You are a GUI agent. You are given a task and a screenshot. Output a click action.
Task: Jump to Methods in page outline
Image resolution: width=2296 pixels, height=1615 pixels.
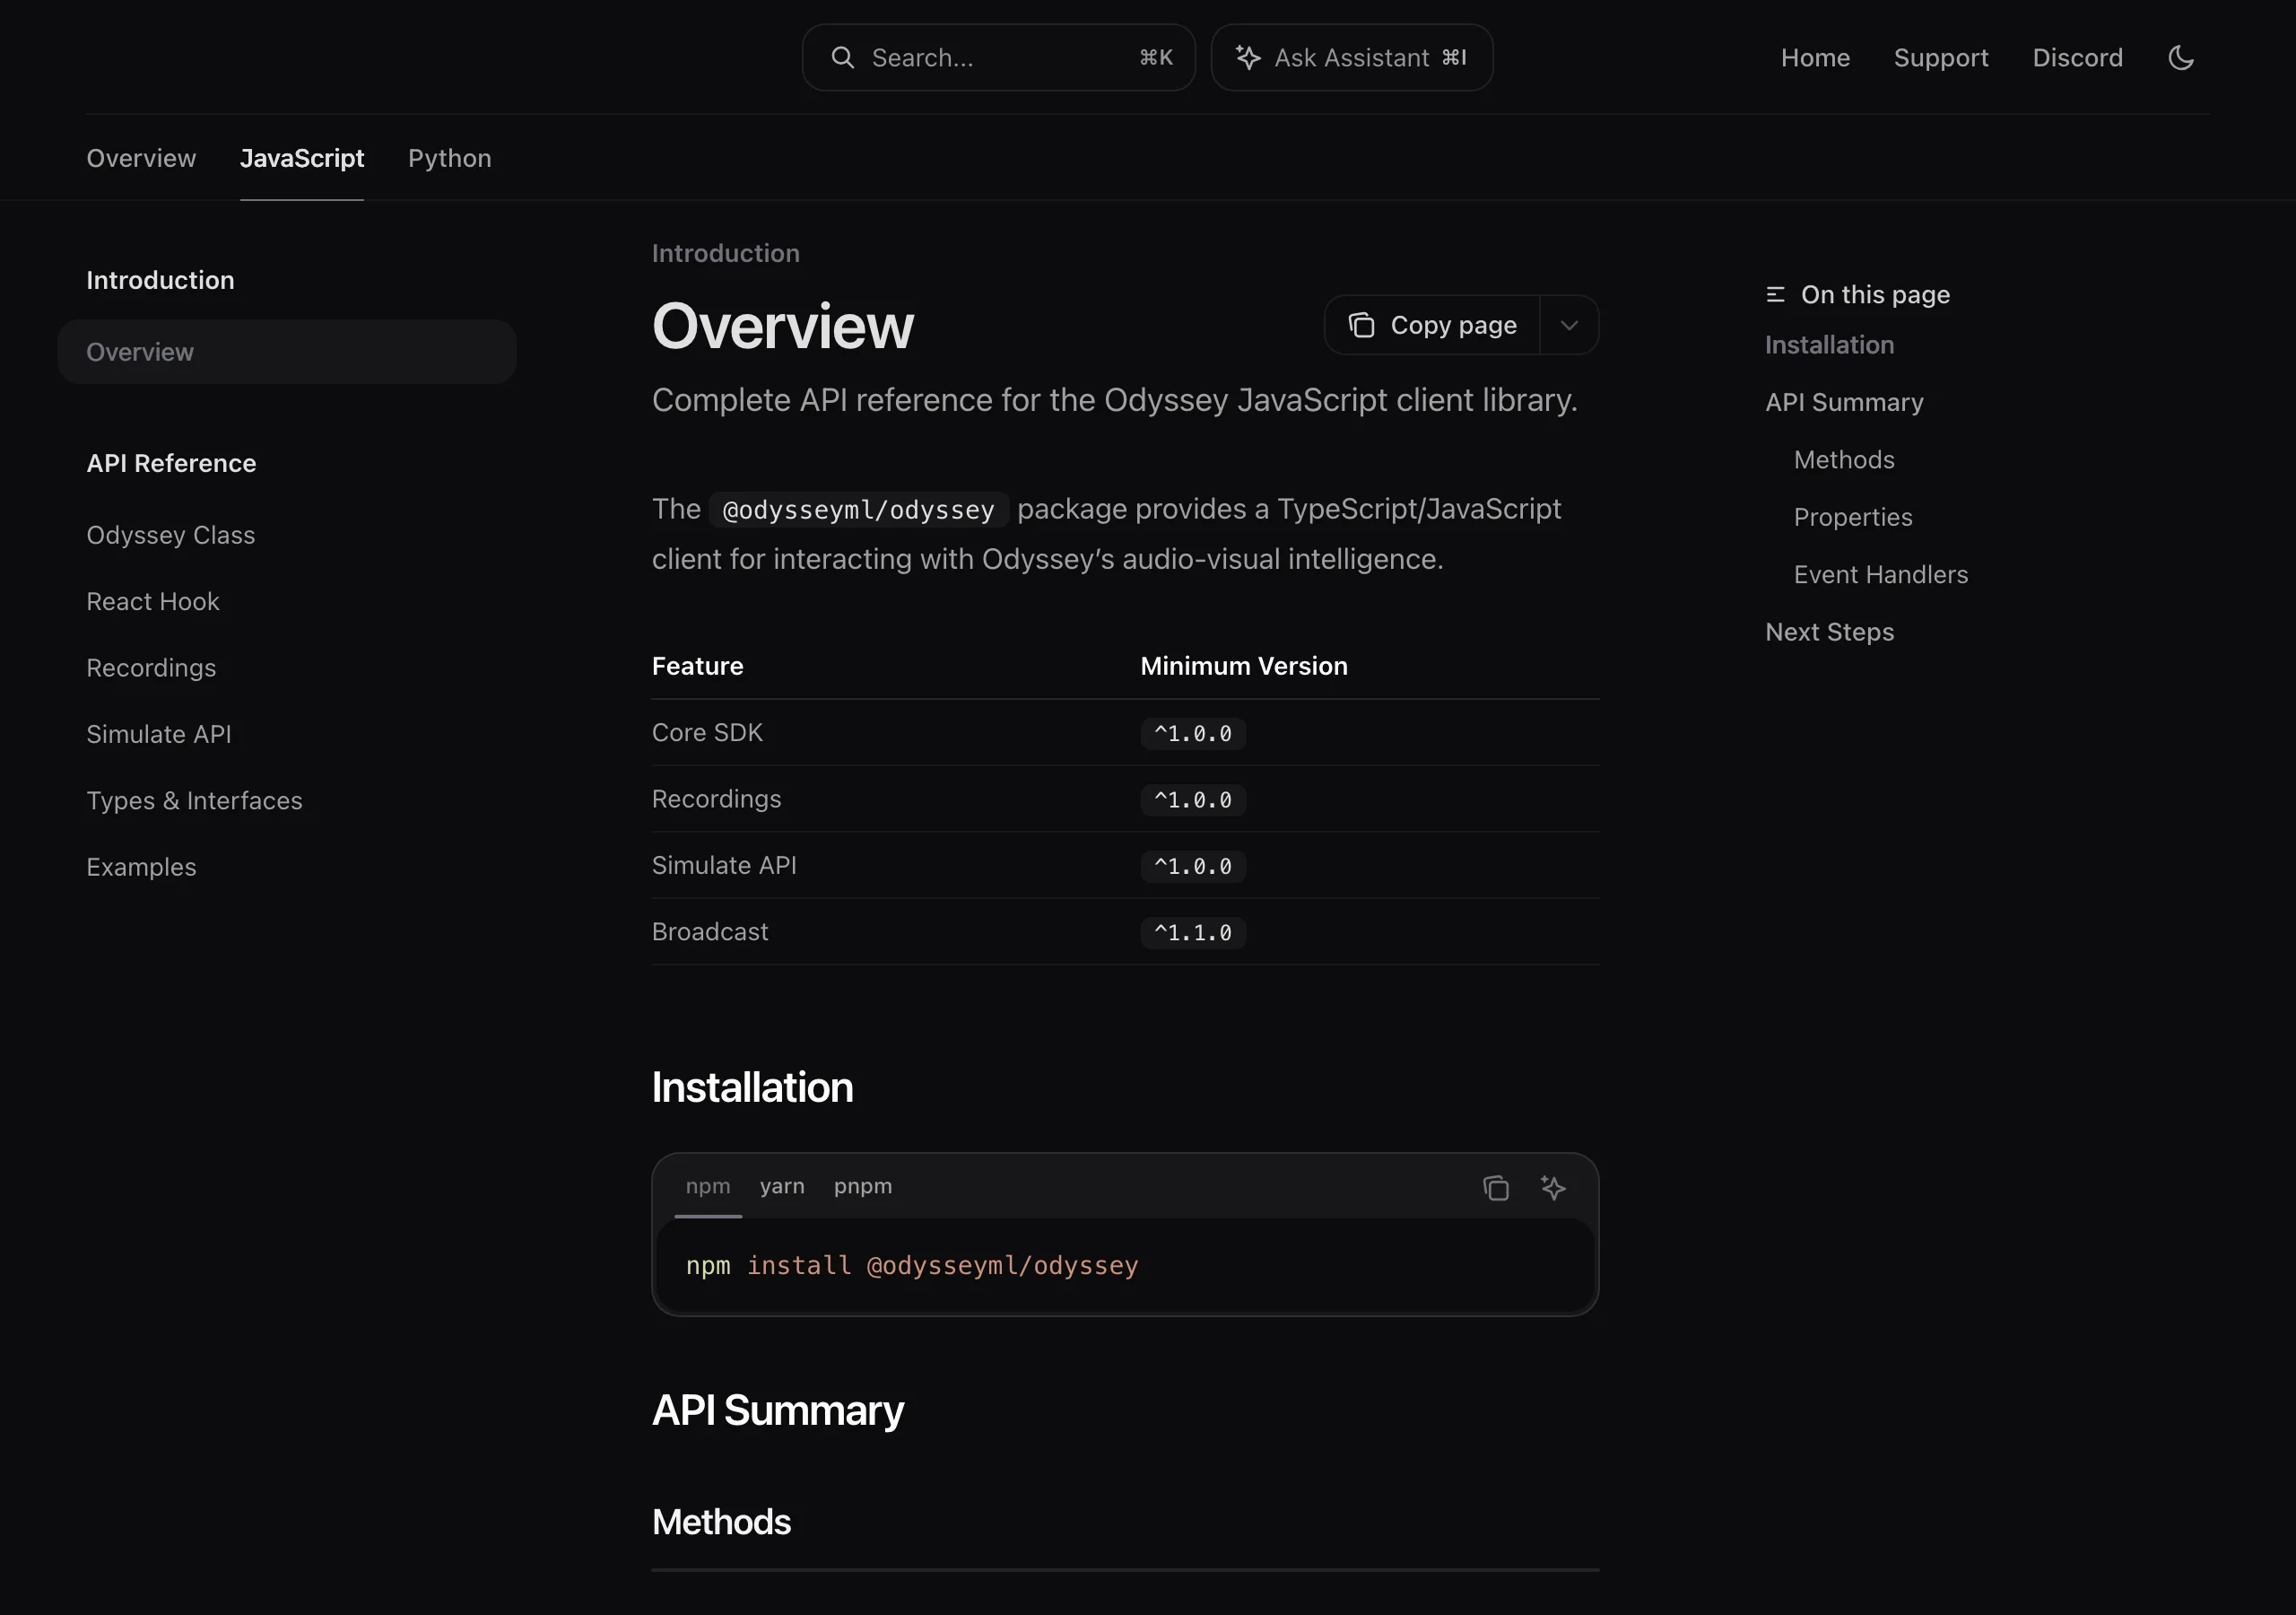tap(1844, 460)
